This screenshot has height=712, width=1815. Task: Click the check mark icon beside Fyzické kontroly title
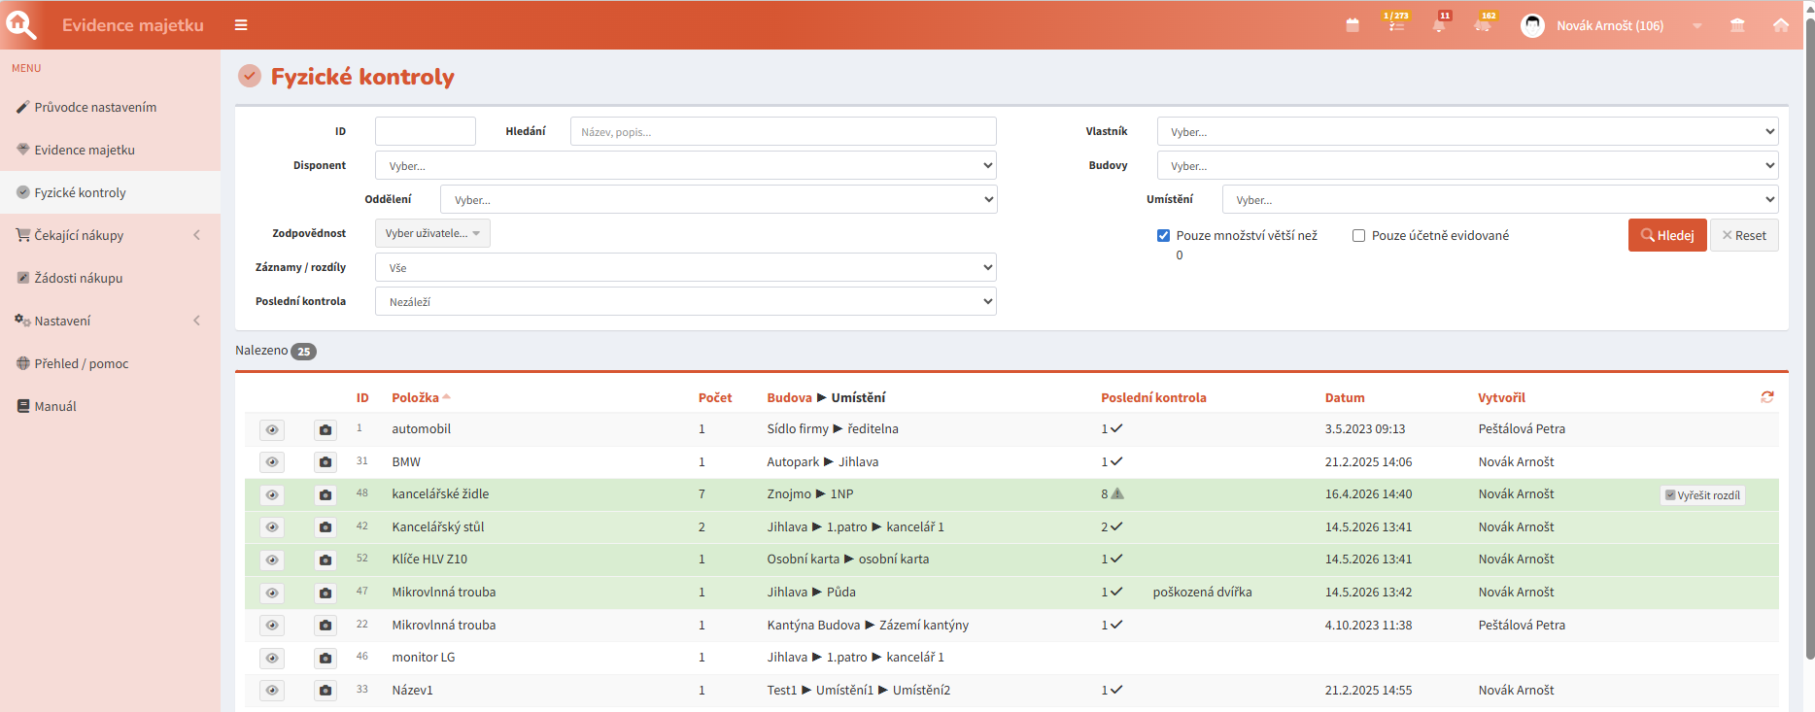[x=250, y=76]
